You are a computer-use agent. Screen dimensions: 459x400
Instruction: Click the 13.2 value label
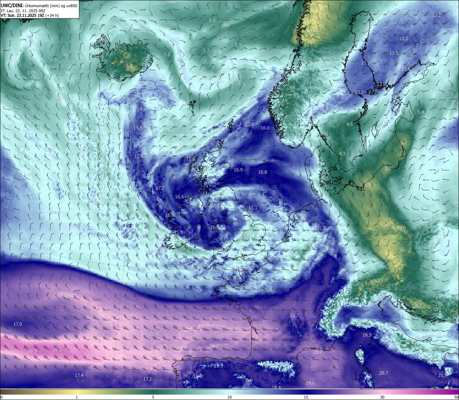[x=436, y=15]
